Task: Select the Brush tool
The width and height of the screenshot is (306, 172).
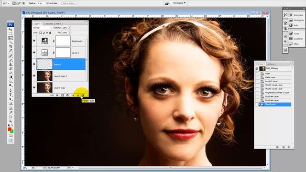Action: 11,60
